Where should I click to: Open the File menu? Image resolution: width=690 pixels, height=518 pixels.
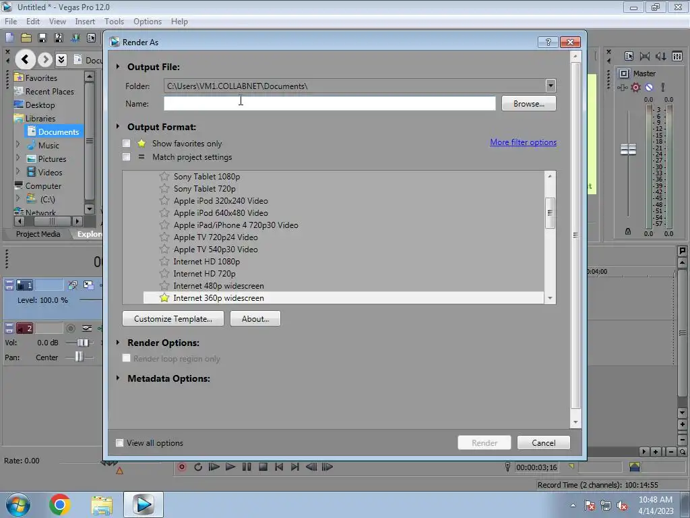[11, 21]
